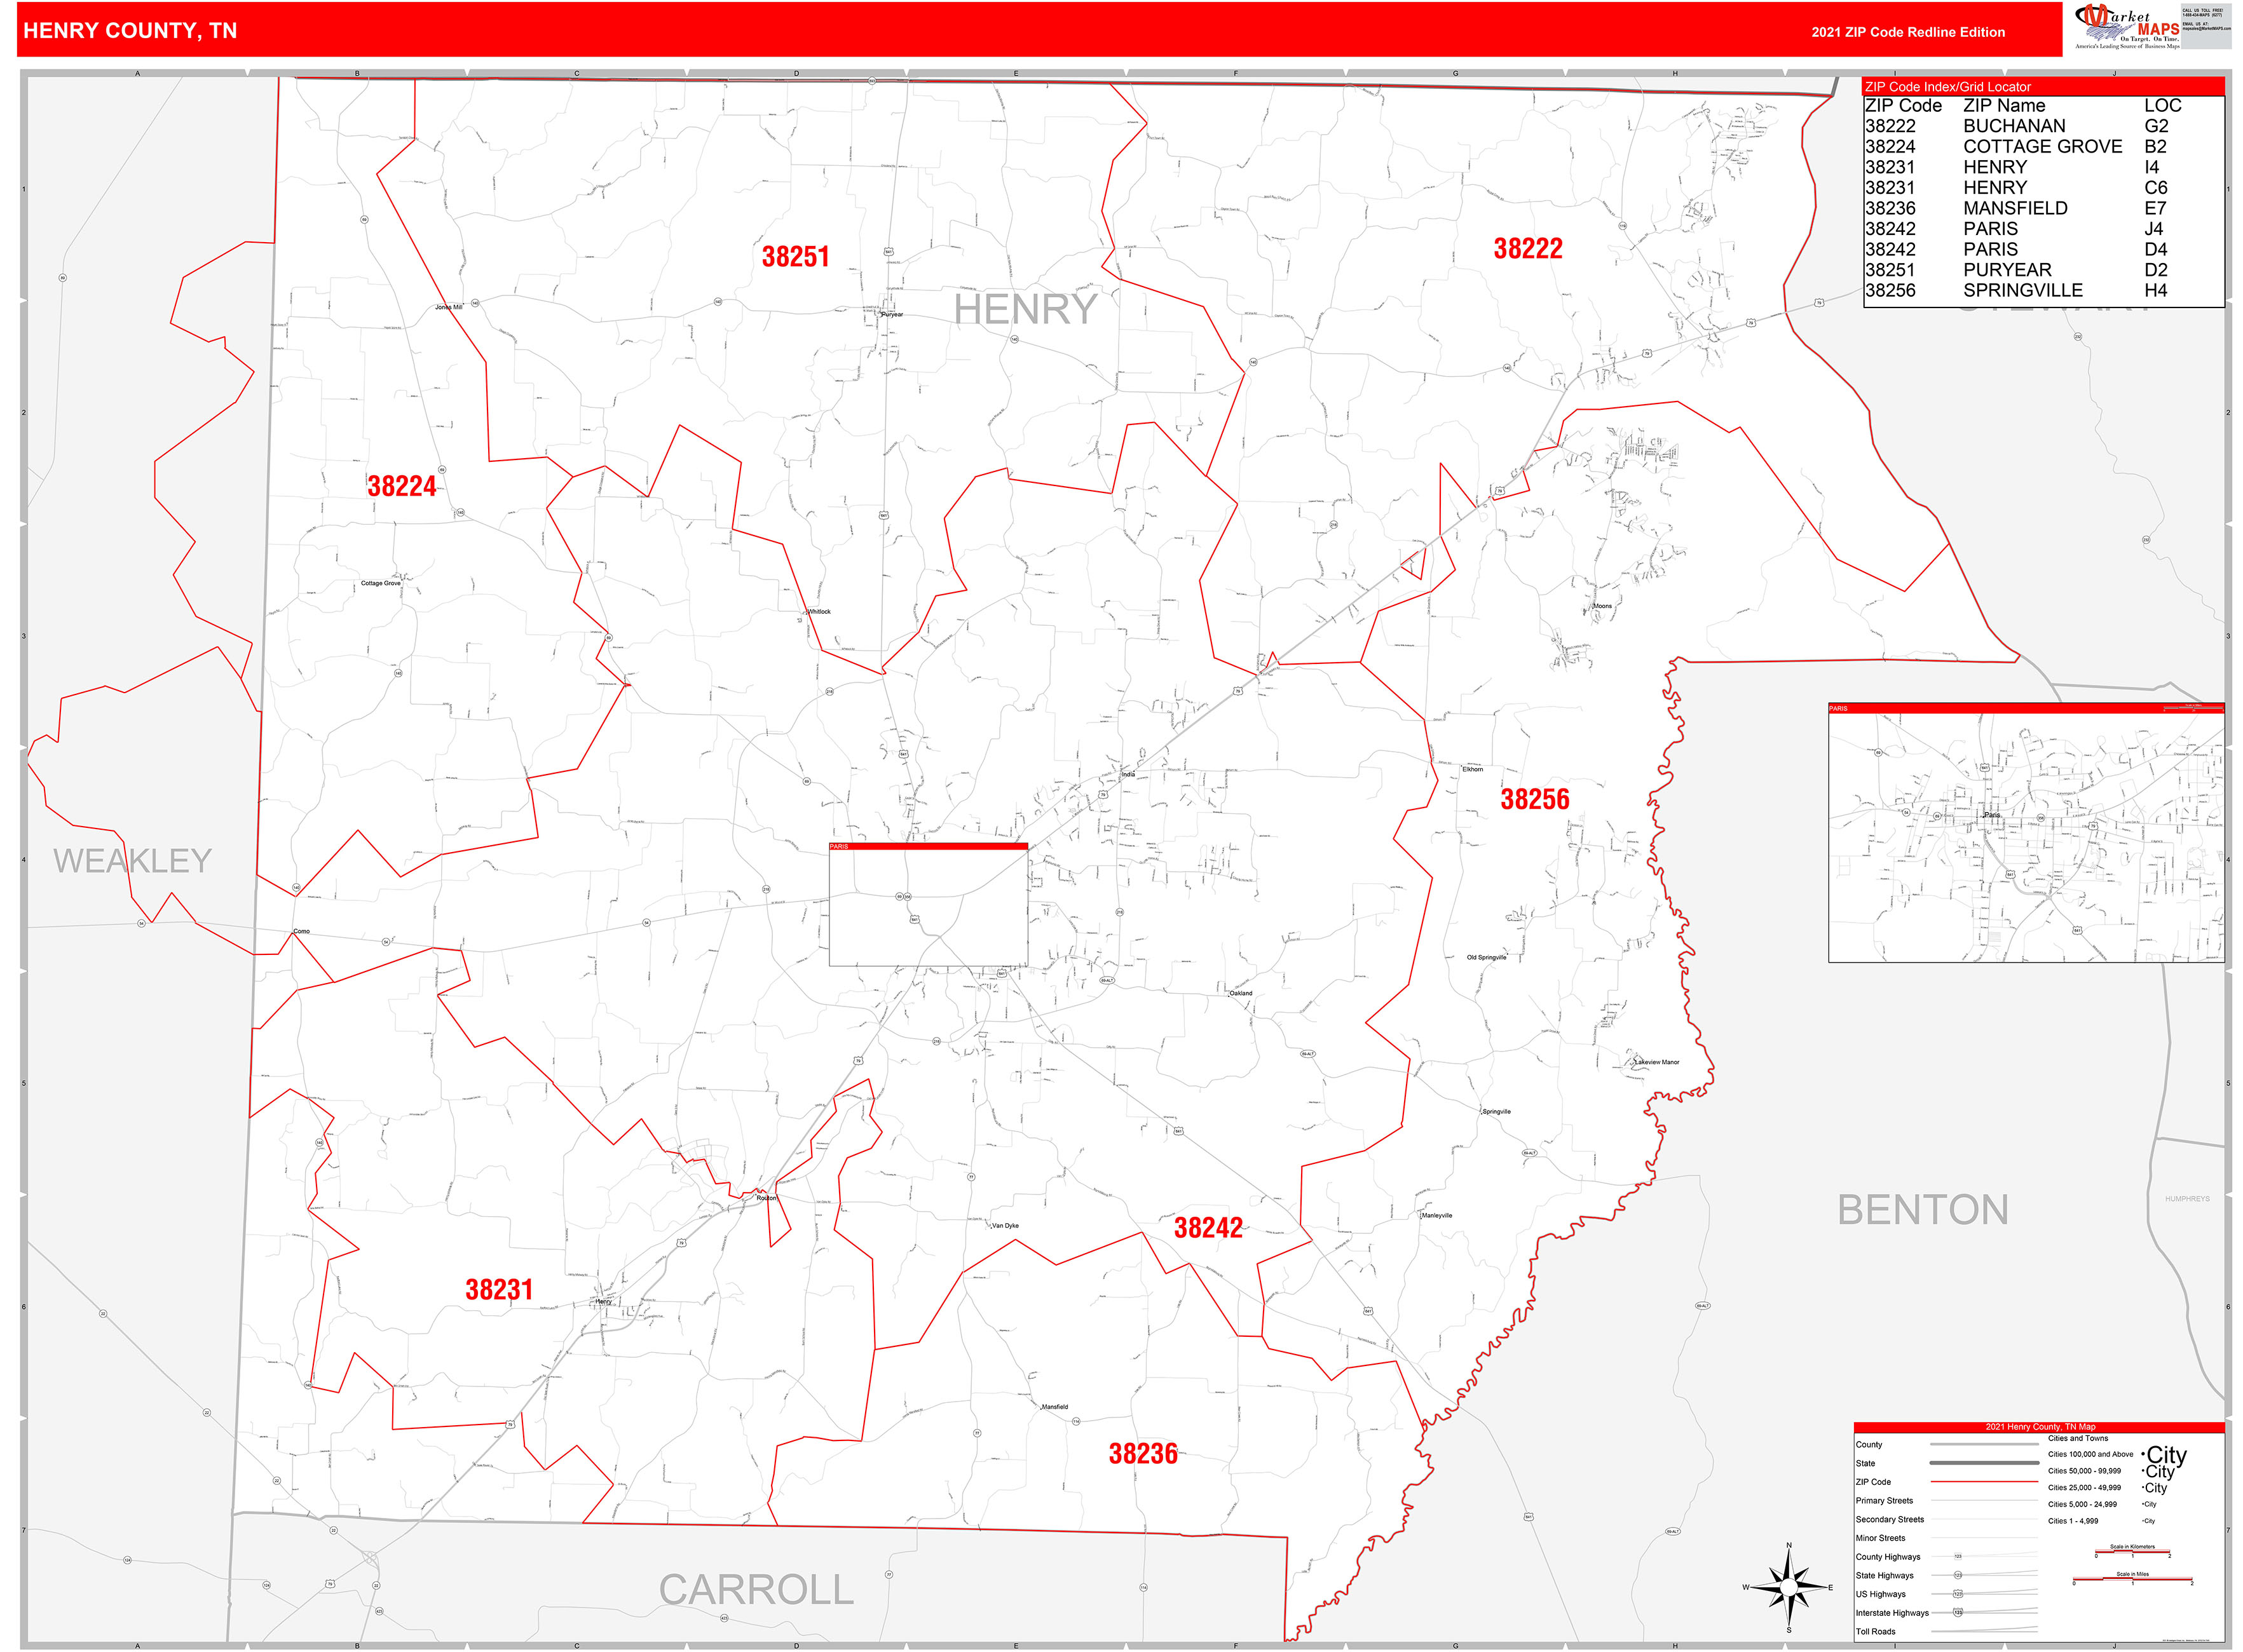The height and width of the screenshot is (1652, 2243).
Task: Click the red ZIP Code line sample in legend
Action: [x=1985, y=1482]
